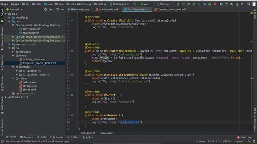Click the Run app icon in toolbar

click(x=178, y=4)
